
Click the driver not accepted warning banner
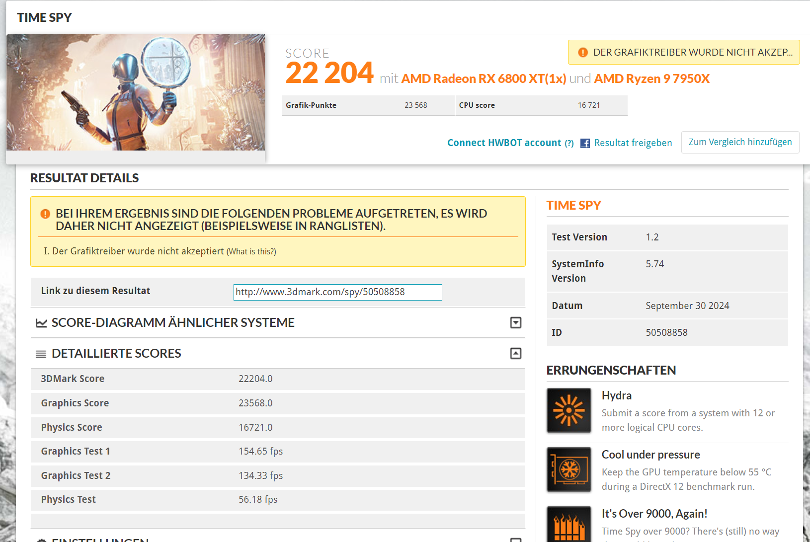(x=684, y=52)
